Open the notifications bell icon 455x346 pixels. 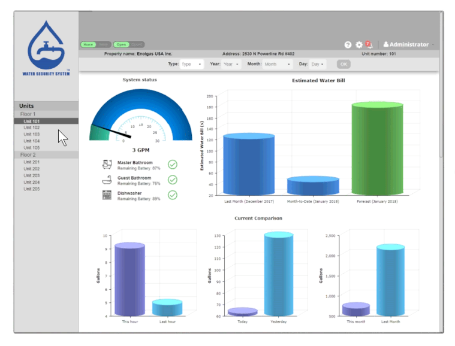coord(369,45)
